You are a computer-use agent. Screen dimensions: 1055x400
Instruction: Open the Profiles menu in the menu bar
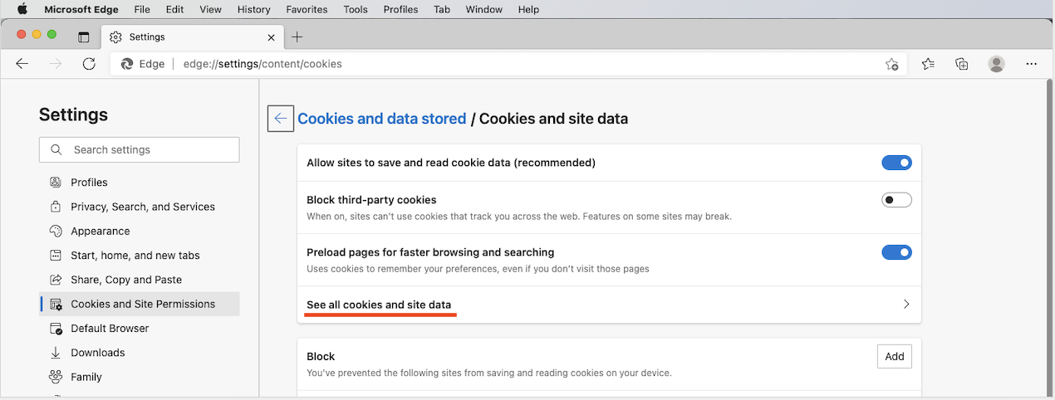click(400, 9)
